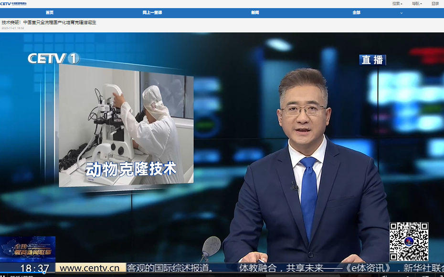Viewport: 444px width, 277px height.
Task: Click the video frame to toggle playback
Action: (222, 153)
